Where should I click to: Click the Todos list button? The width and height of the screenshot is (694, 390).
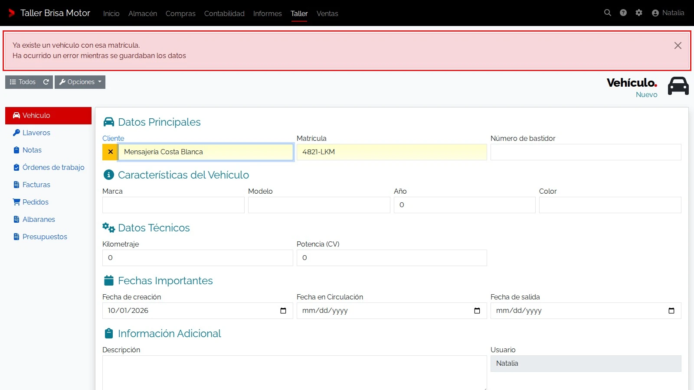point(23,82)
